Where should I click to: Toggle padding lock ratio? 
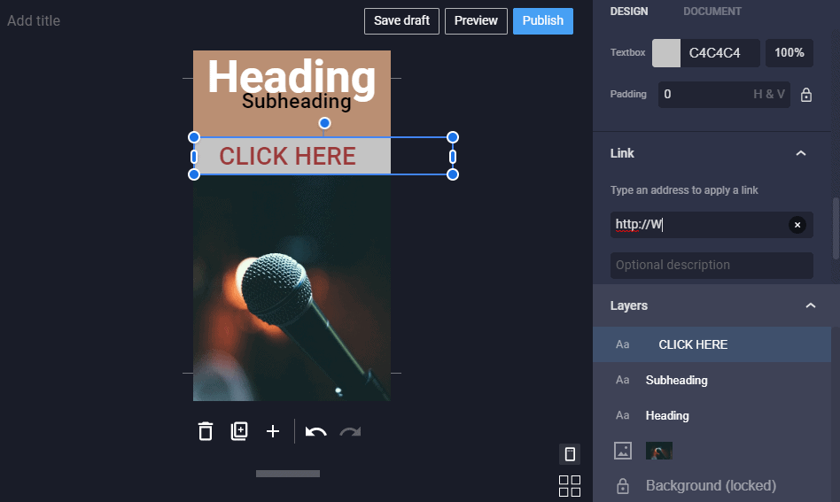coord(805,95)
